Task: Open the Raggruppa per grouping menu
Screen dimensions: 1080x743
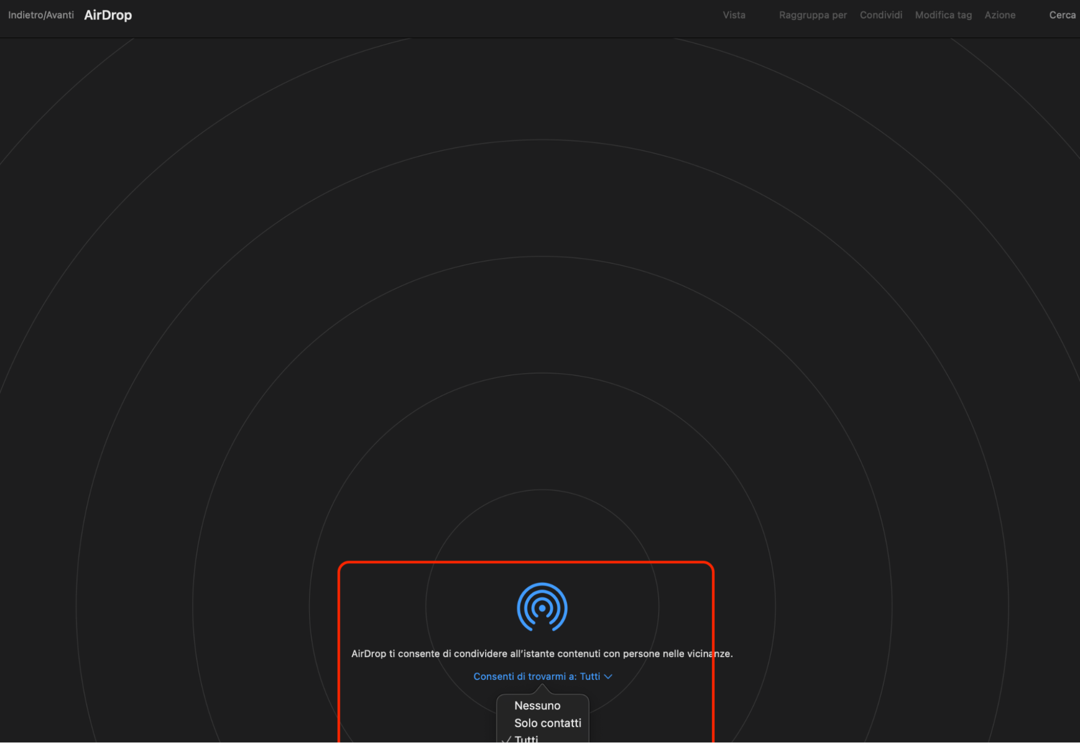Action: coord(813,15)
